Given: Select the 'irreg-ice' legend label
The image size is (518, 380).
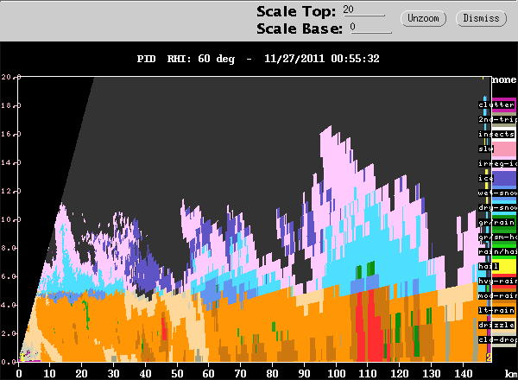Looking at the screenshot, I should tap(498, 163).
